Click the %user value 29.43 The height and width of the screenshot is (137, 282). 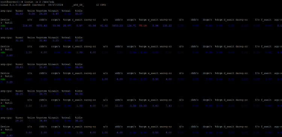(x=19, y=67)
